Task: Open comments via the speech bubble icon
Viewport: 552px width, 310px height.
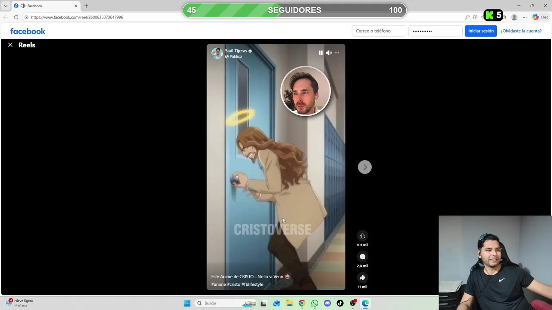Action: tap(362, 257)
